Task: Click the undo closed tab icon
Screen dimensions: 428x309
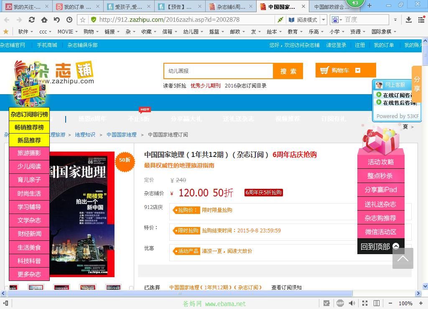Action: [x=57, y=20]
